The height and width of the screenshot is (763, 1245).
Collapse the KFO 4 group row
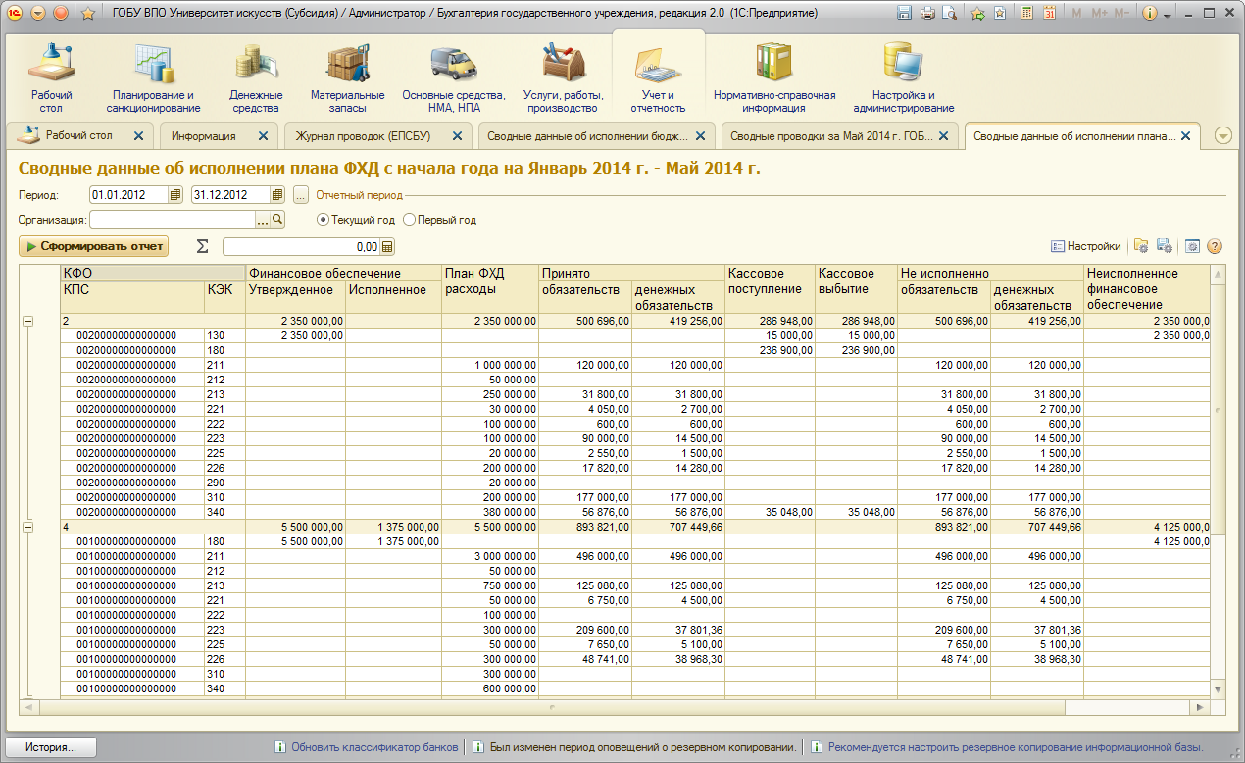tap(27, 527)
